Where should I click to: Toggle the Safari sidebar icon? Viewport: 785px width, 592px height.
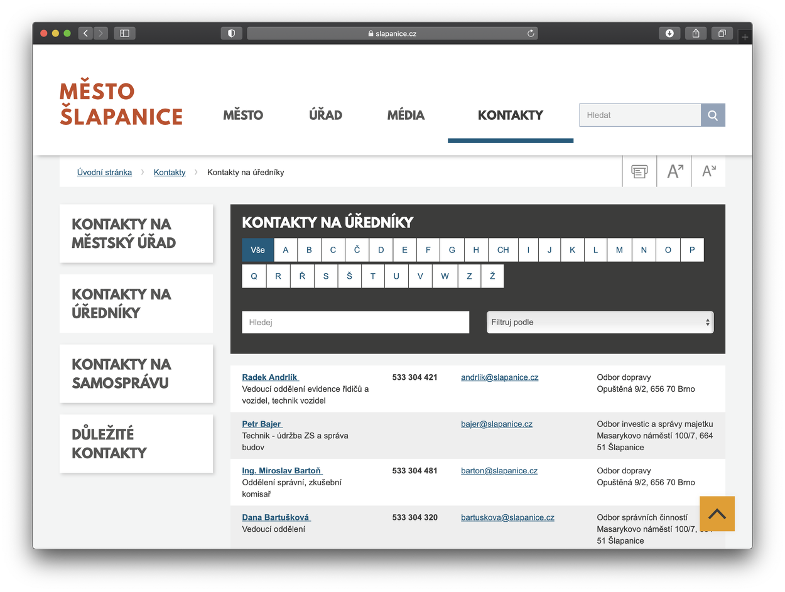point(124,33)
